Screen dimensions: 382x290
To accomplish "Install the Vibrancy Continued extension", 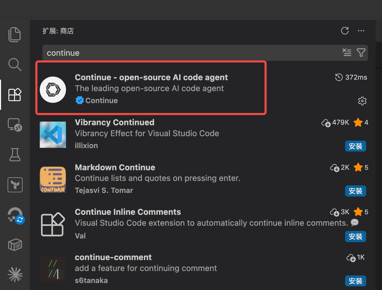I will tap(355, 146).
